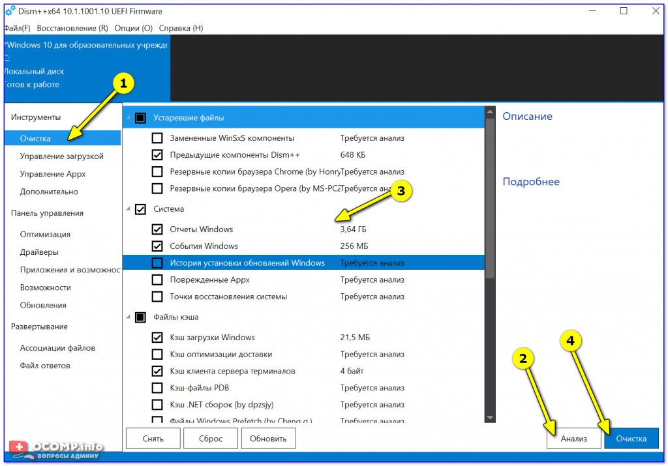Click the Развертывание sidebar header
The image size is (668, 466).
point(39,327)
